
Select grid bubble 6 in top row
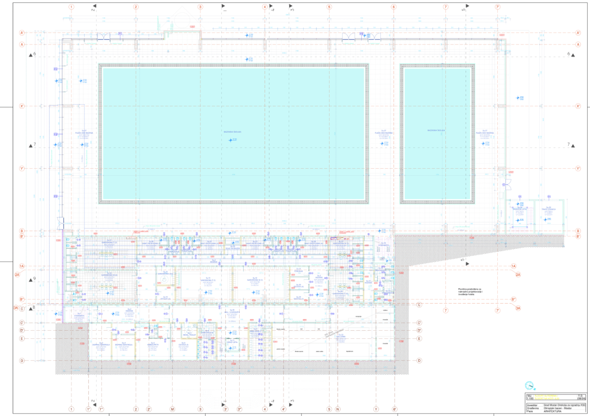[x=394, y=7]
